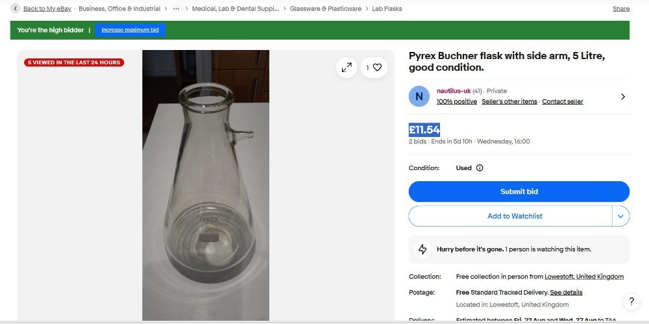
Task: Open See details for postage
Action: click(566, 292)
